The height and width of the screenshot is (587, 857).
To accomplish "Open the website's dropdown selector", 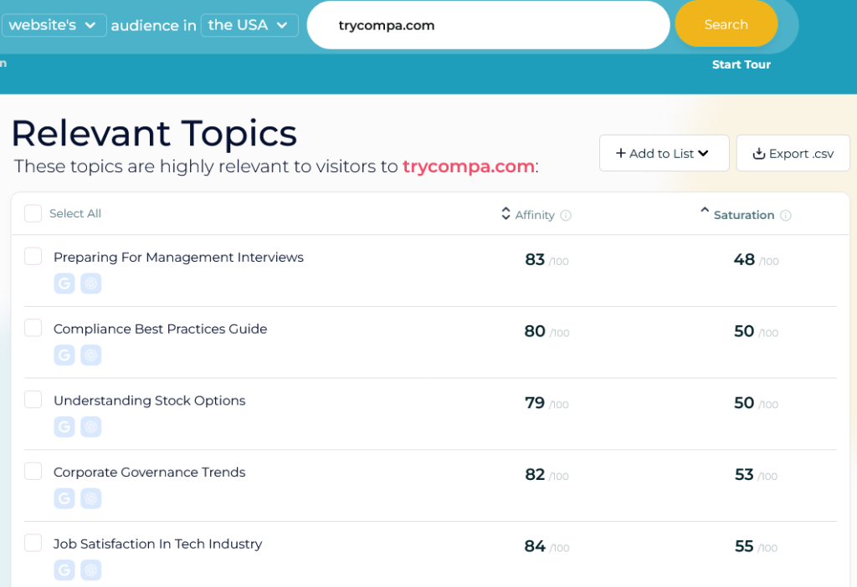I will point(54,25).
